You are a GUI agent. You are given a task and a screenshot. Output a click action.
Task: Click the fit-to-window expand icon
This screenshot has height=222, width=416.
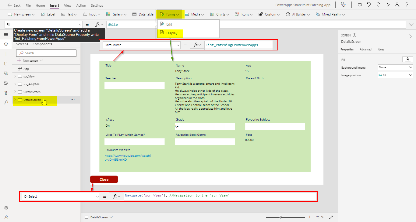pyautogui.click(x=331, y=217)
